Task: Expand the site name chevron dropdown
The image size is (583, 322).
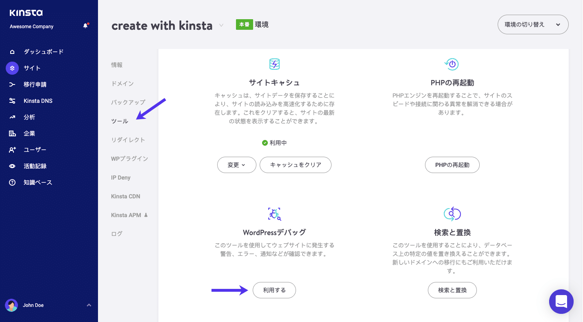Action: (x=221, y=25)
